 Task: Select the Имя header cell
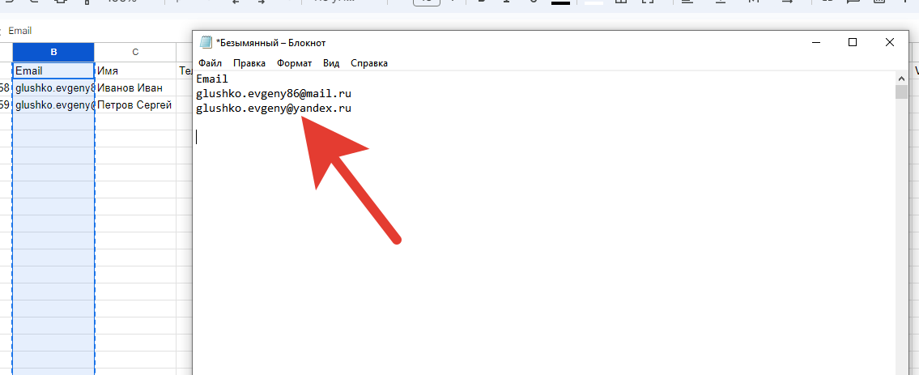click(135, 70)
